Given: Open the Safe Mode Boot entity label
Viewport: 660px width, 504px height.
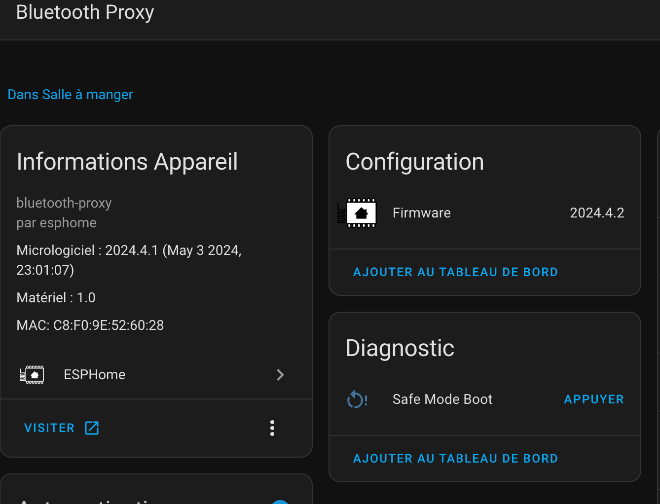Looking at the screenshot, I should [x=442, y=399].
